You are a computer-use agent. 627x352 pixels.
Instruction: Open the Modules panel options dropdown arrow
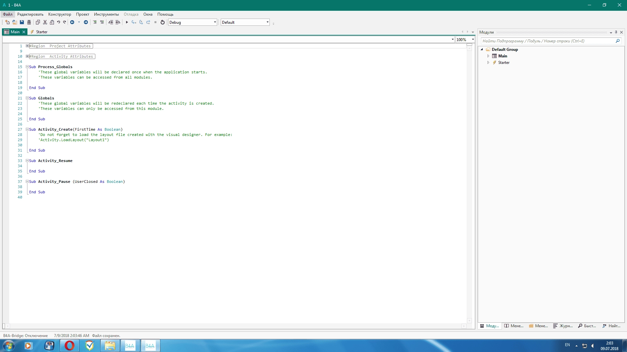pyautogui.click(x=611, y=32)
